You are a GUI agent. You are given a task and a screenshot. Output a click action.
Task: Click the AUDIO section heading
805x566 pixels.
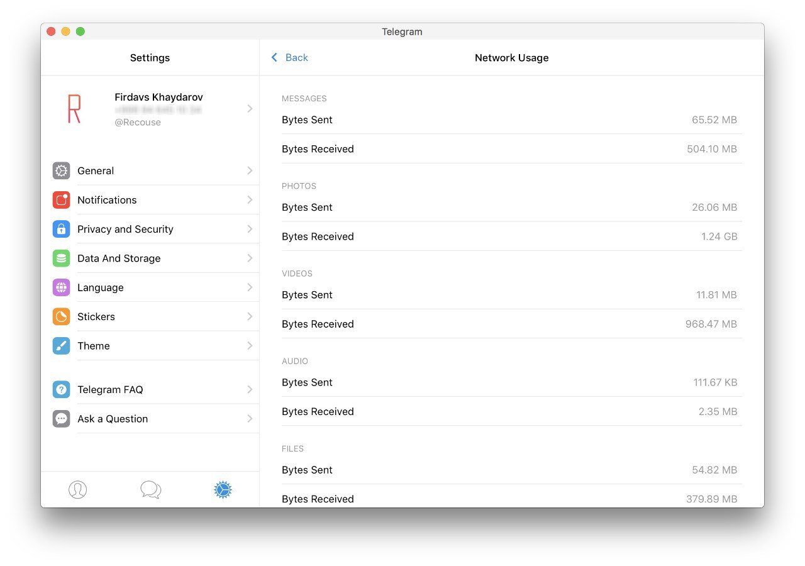tap(295, 361)
